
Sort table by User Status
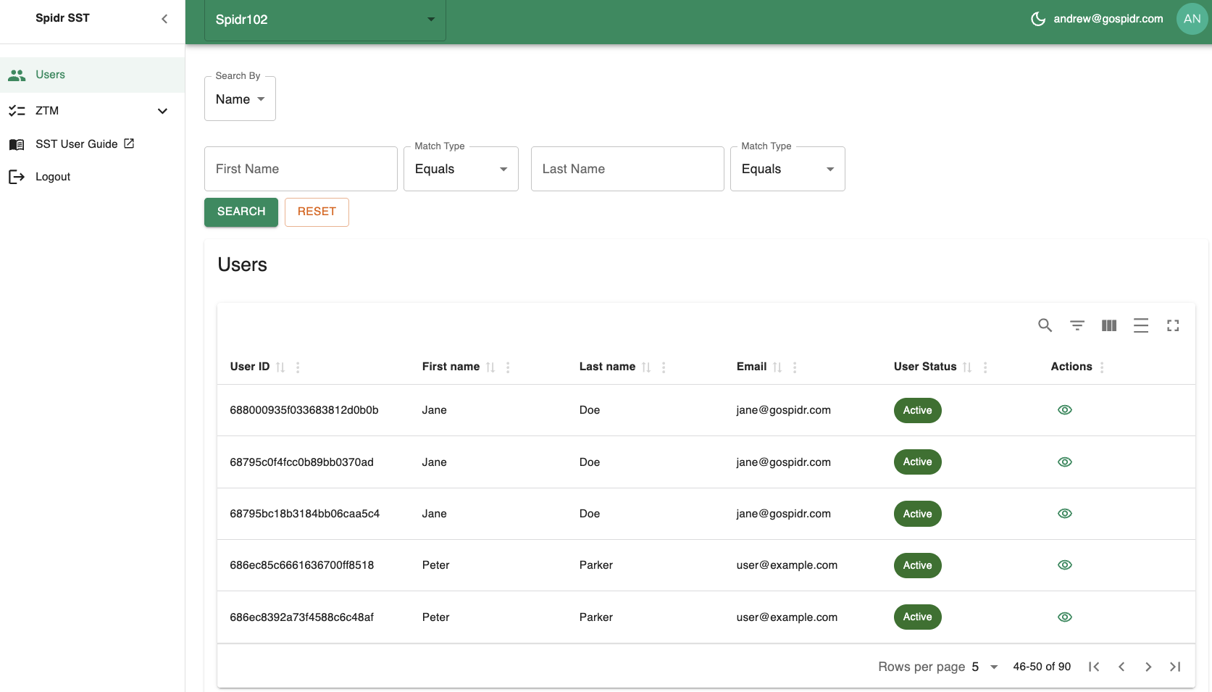coord(967,367)
